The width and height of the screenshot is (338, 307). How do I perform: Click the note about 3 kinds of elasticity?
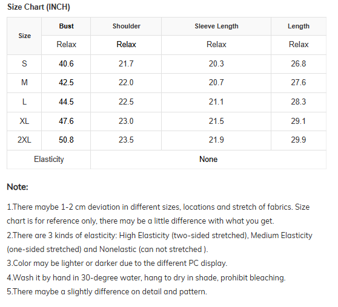pos(159,242)
